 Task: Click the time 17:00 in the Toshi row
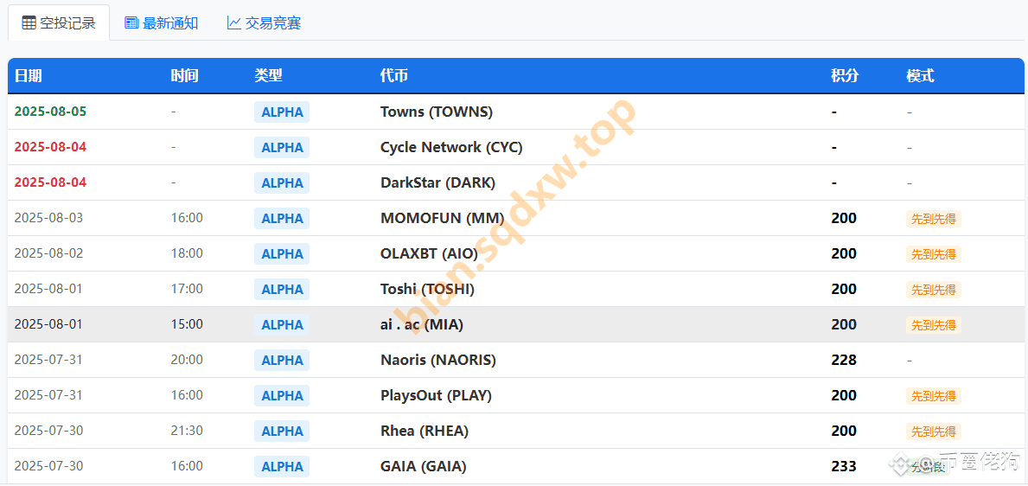click(188, 289)
